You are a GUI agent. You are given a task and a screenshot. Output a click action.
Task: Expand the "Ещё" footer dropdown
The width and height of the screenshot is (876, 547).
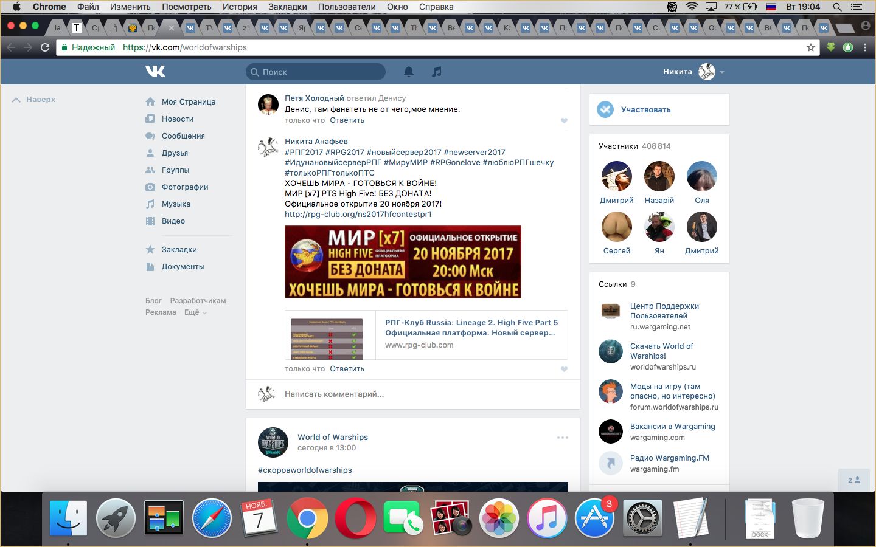click(x=195, y=312)
